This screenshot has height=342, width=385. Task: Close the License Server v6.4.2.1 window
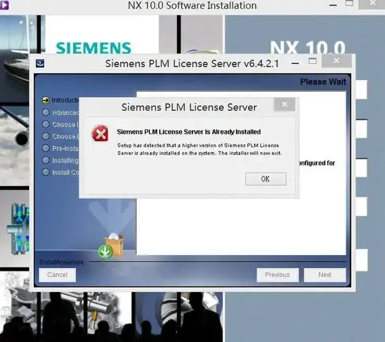click(336, 60)
